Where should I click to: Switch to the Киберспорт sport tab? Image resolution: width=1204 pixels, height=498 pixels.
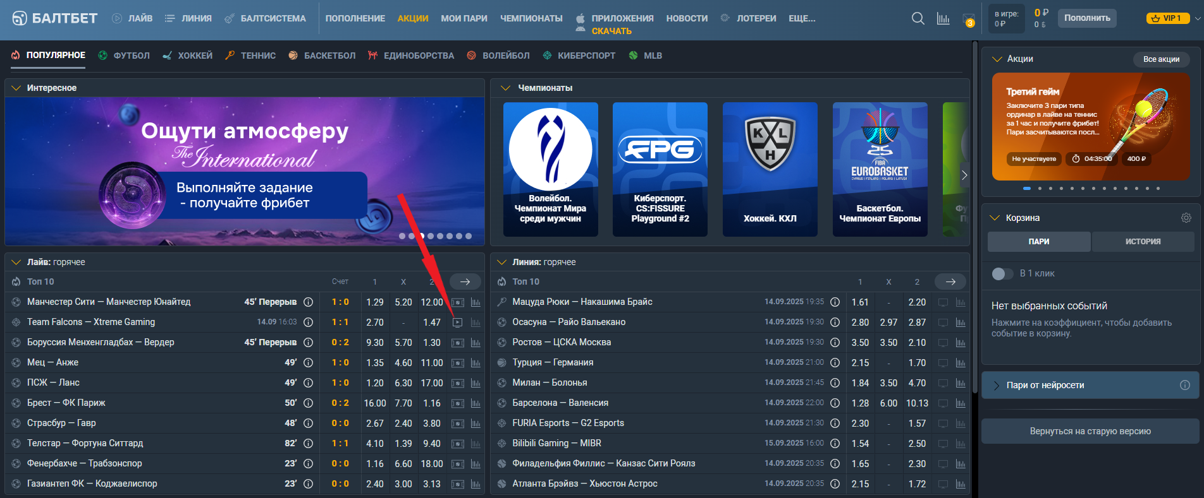pos(579,56)
